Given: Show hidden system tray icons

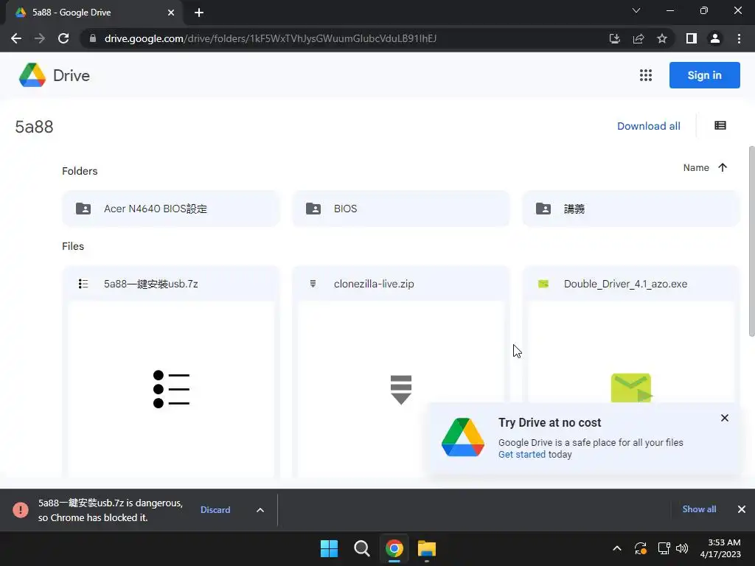Looking at the screenshot, I should (x=617, y=548).
